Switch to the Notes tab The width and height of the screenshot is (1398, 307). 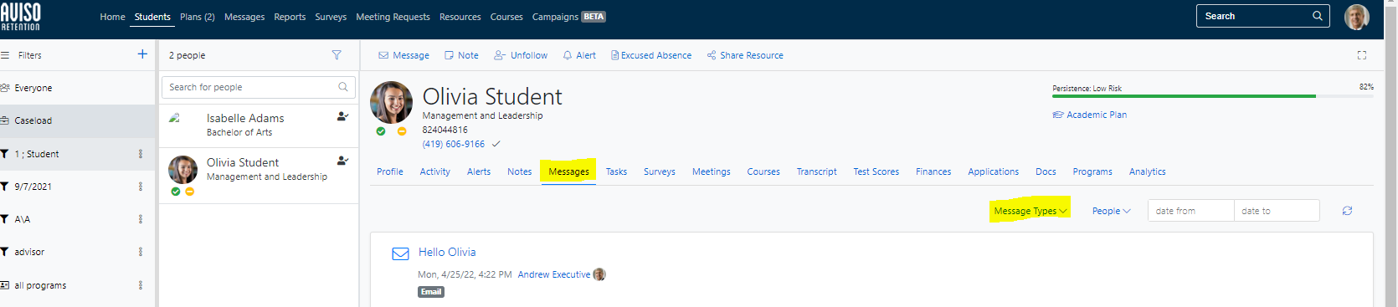click(x=520, y=171)
